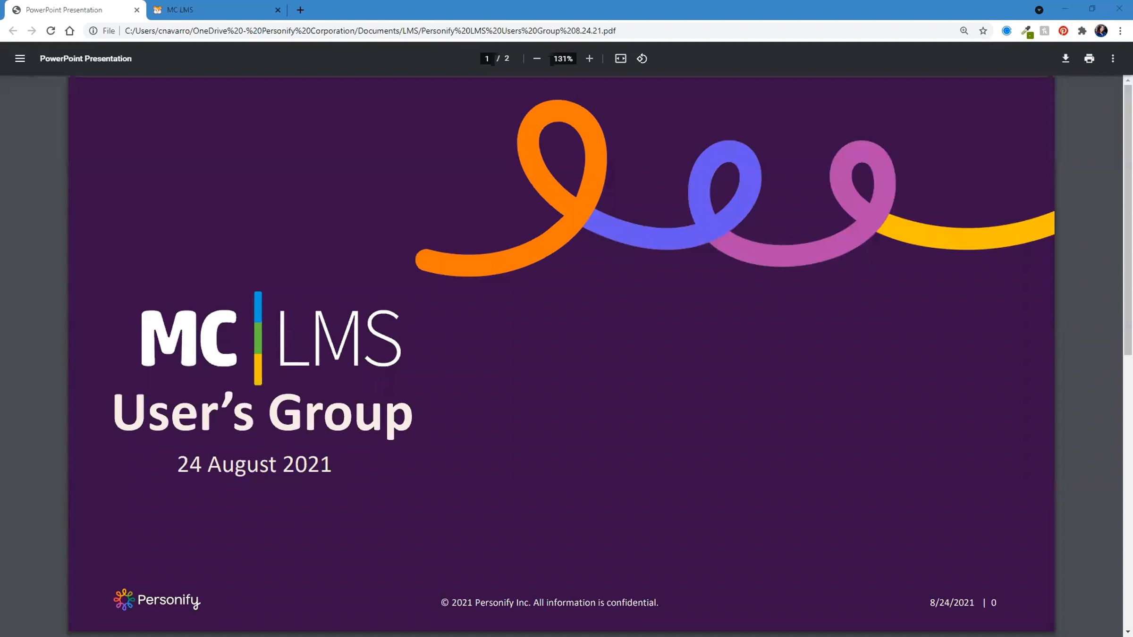Zoom in on the PDF document
Image resolution: width=1133 pixels, height=637 pixels.
589,59
